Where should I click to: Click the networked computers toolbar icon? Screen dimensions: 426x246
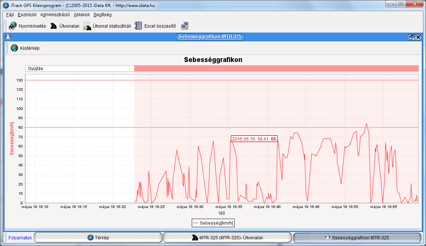(x=185, y=26)
